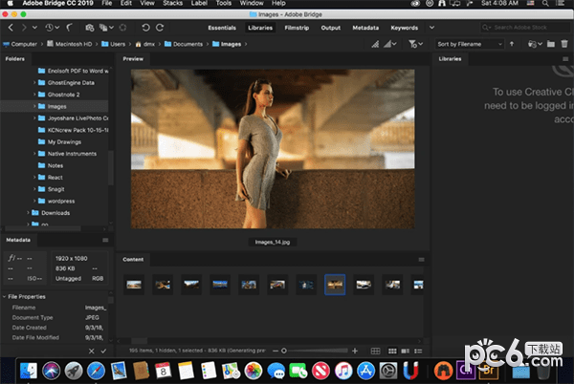Open the Stacks menu
The width and height of the screenshot is (574, 384).
172,3
